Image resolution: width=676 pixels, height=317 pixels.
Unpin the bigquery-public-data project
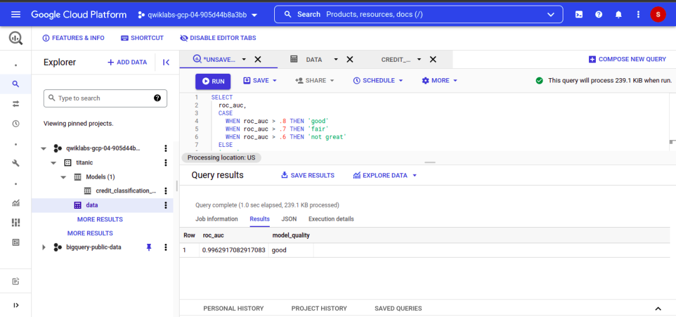[x=149, y=247]
